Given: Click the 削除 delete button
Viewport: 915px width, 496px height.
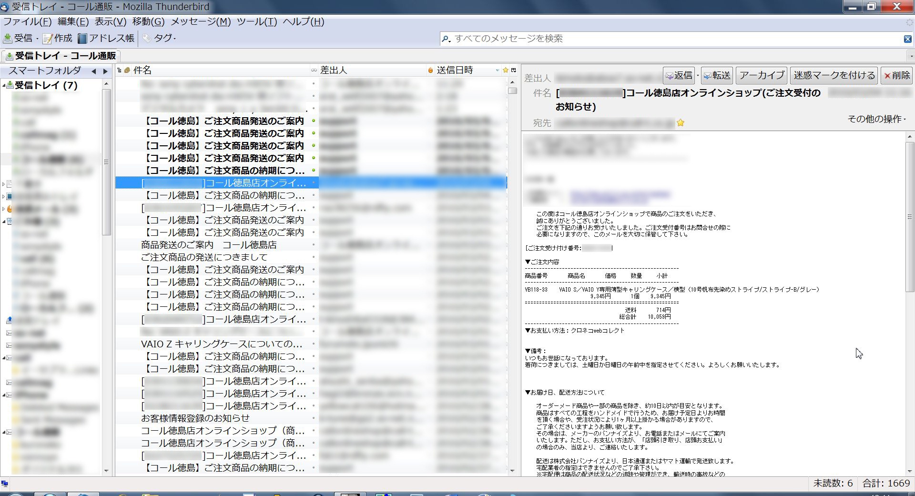Looking at the screenshot, I should tap(897, 75).
